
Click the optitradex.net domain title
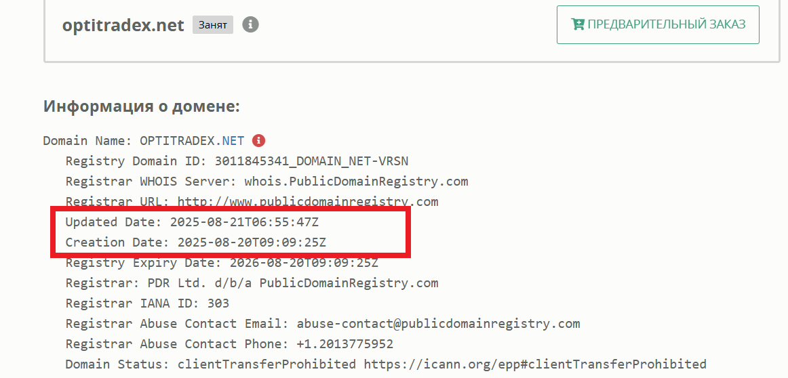(x=123, y=25)
